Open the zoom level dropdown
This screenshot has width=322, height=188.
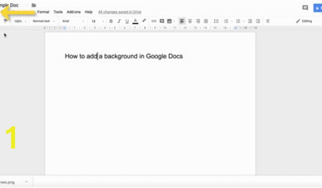coord(20,21)
